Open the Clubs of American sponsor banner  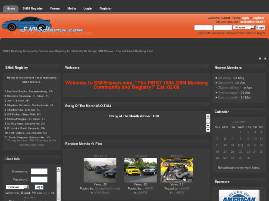[239, 195]
